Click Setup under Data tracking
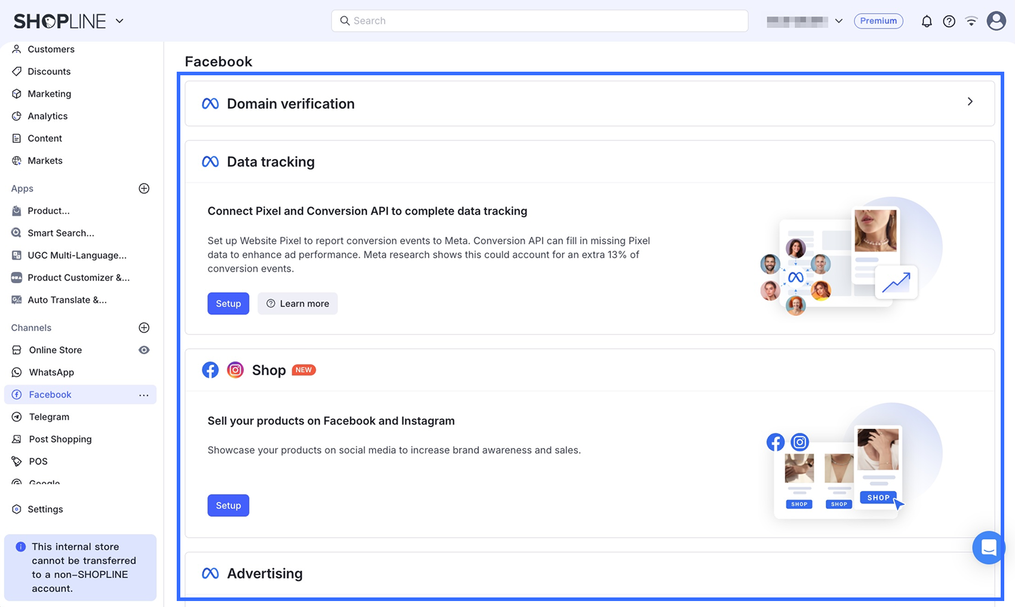The height and width of the screenshot is (607, 1015). pyautogui.click(x=228, y=303)
